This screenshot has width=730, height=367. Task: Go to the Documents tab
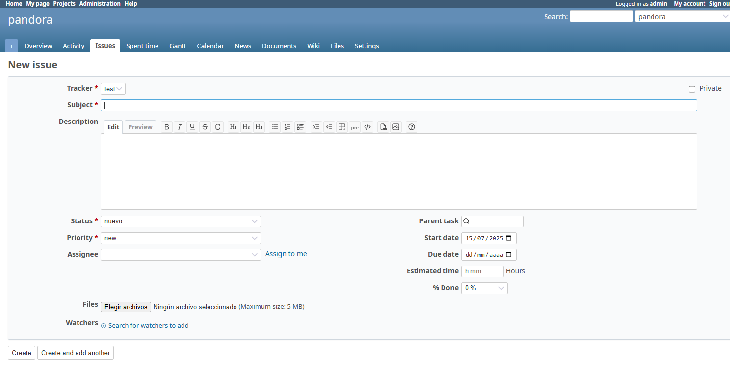[x=279, y=46]
